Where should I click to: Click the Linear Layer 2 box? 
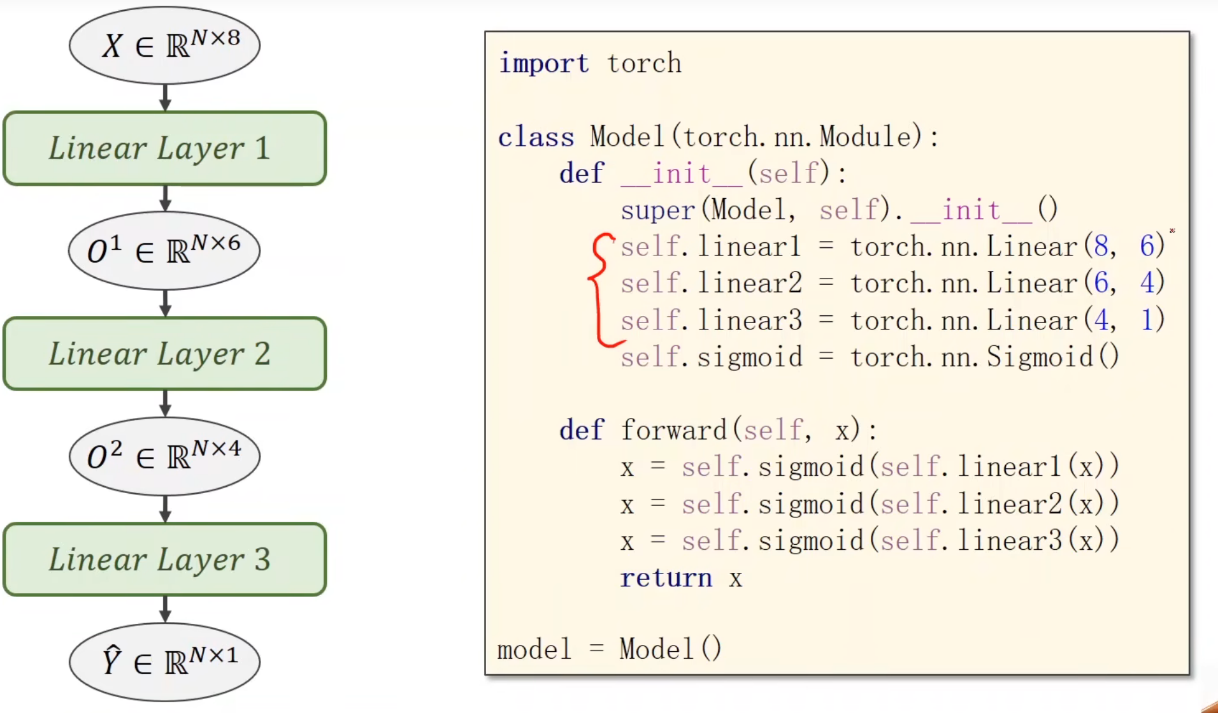[x=164, y=354]
